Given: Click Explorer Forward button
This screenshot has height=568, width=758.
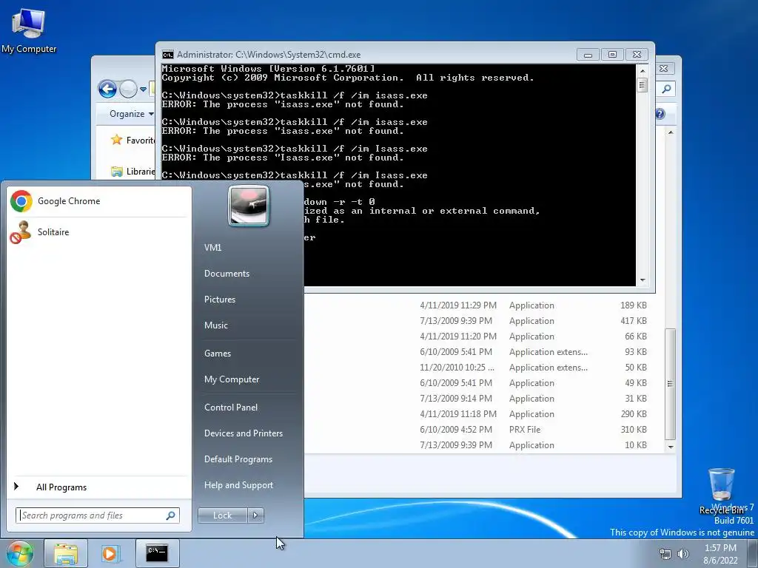Looking at the screenshot, I should pos(128,89).
